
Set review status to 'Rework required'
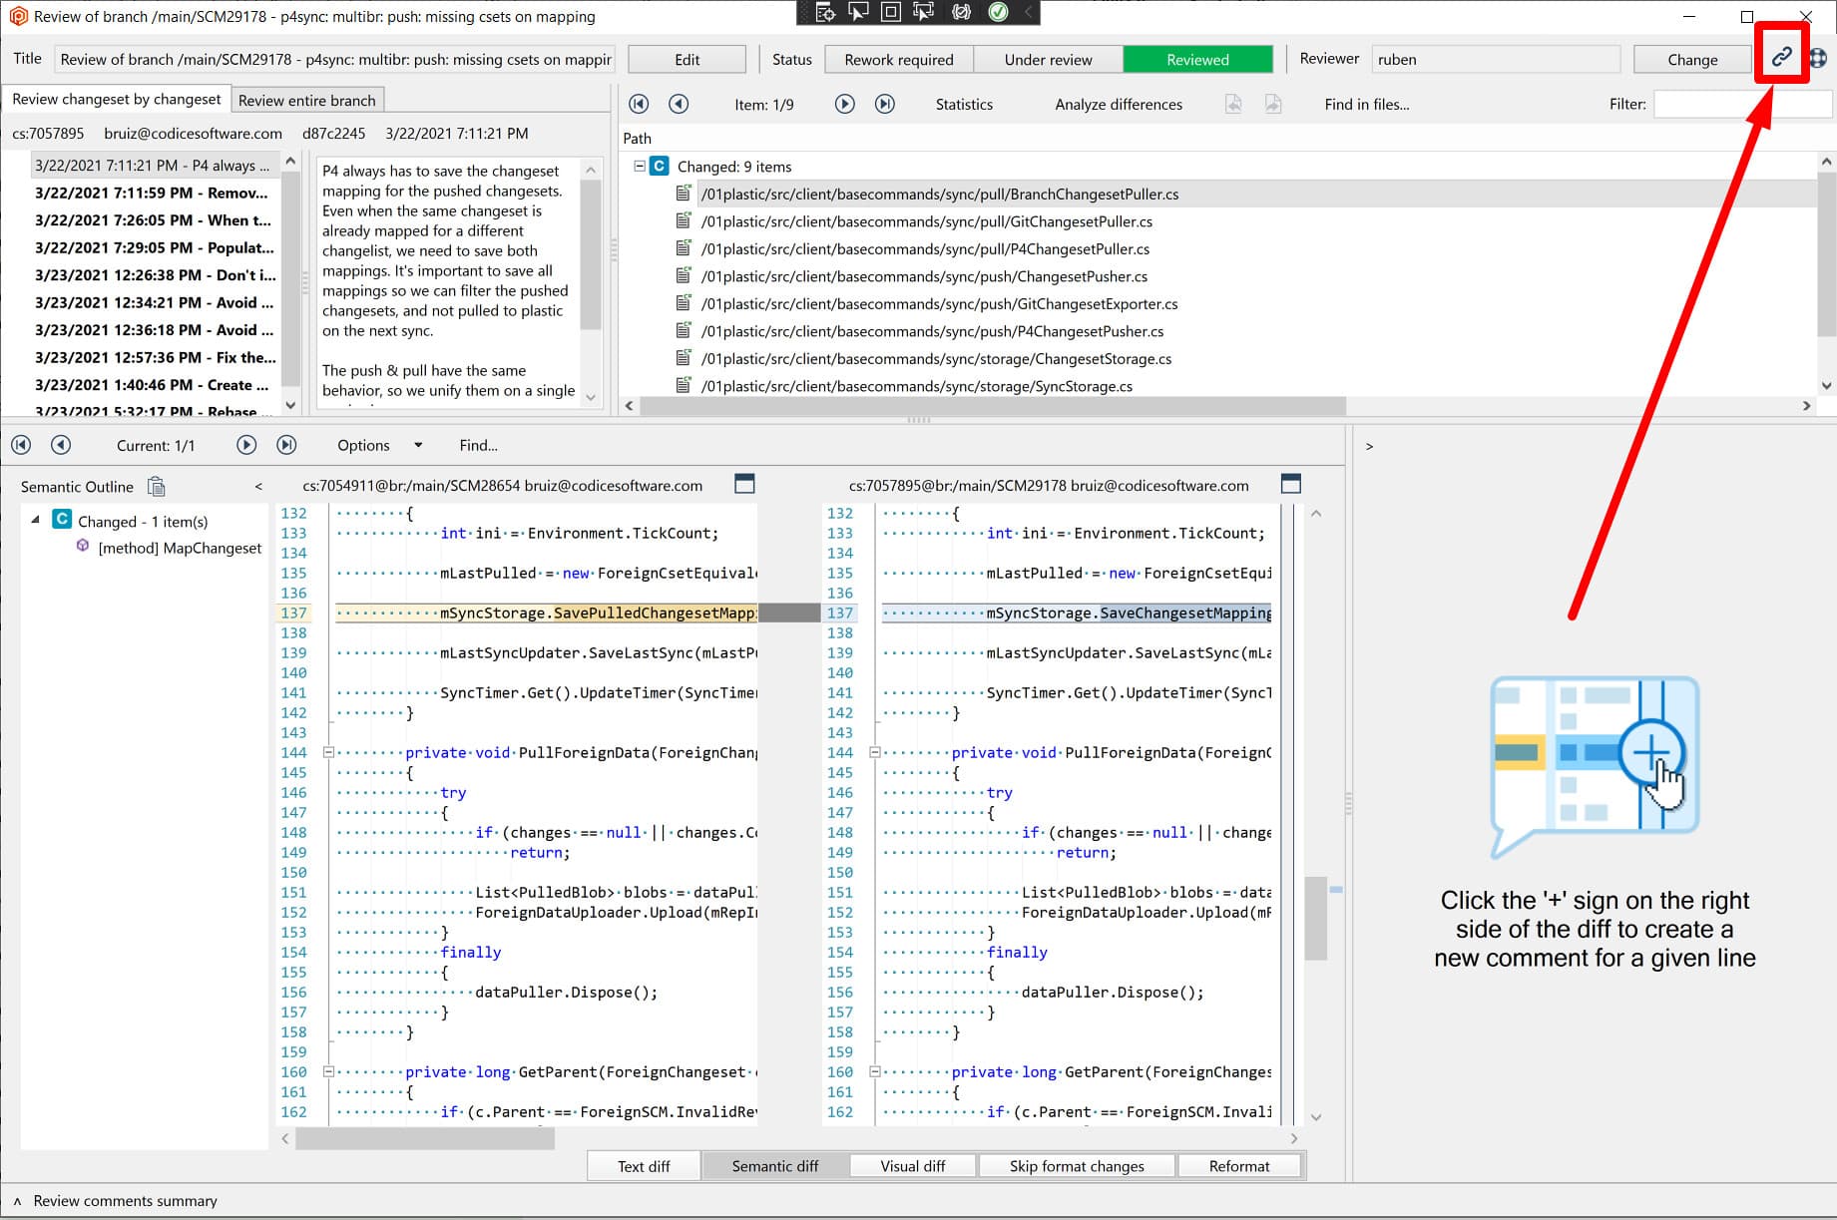pos(898,59)
